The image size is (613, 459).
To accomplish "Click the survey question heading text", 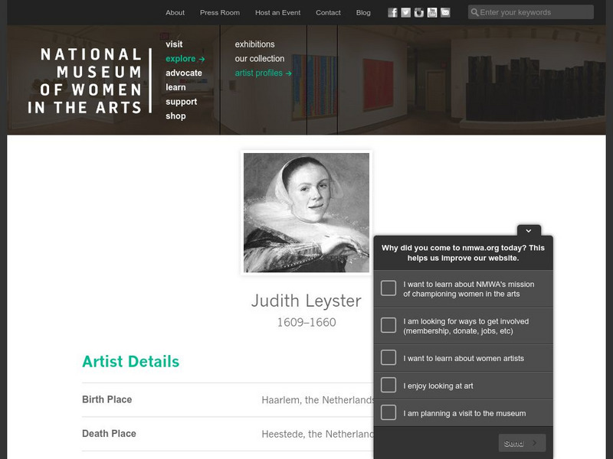I will (464, 253).
